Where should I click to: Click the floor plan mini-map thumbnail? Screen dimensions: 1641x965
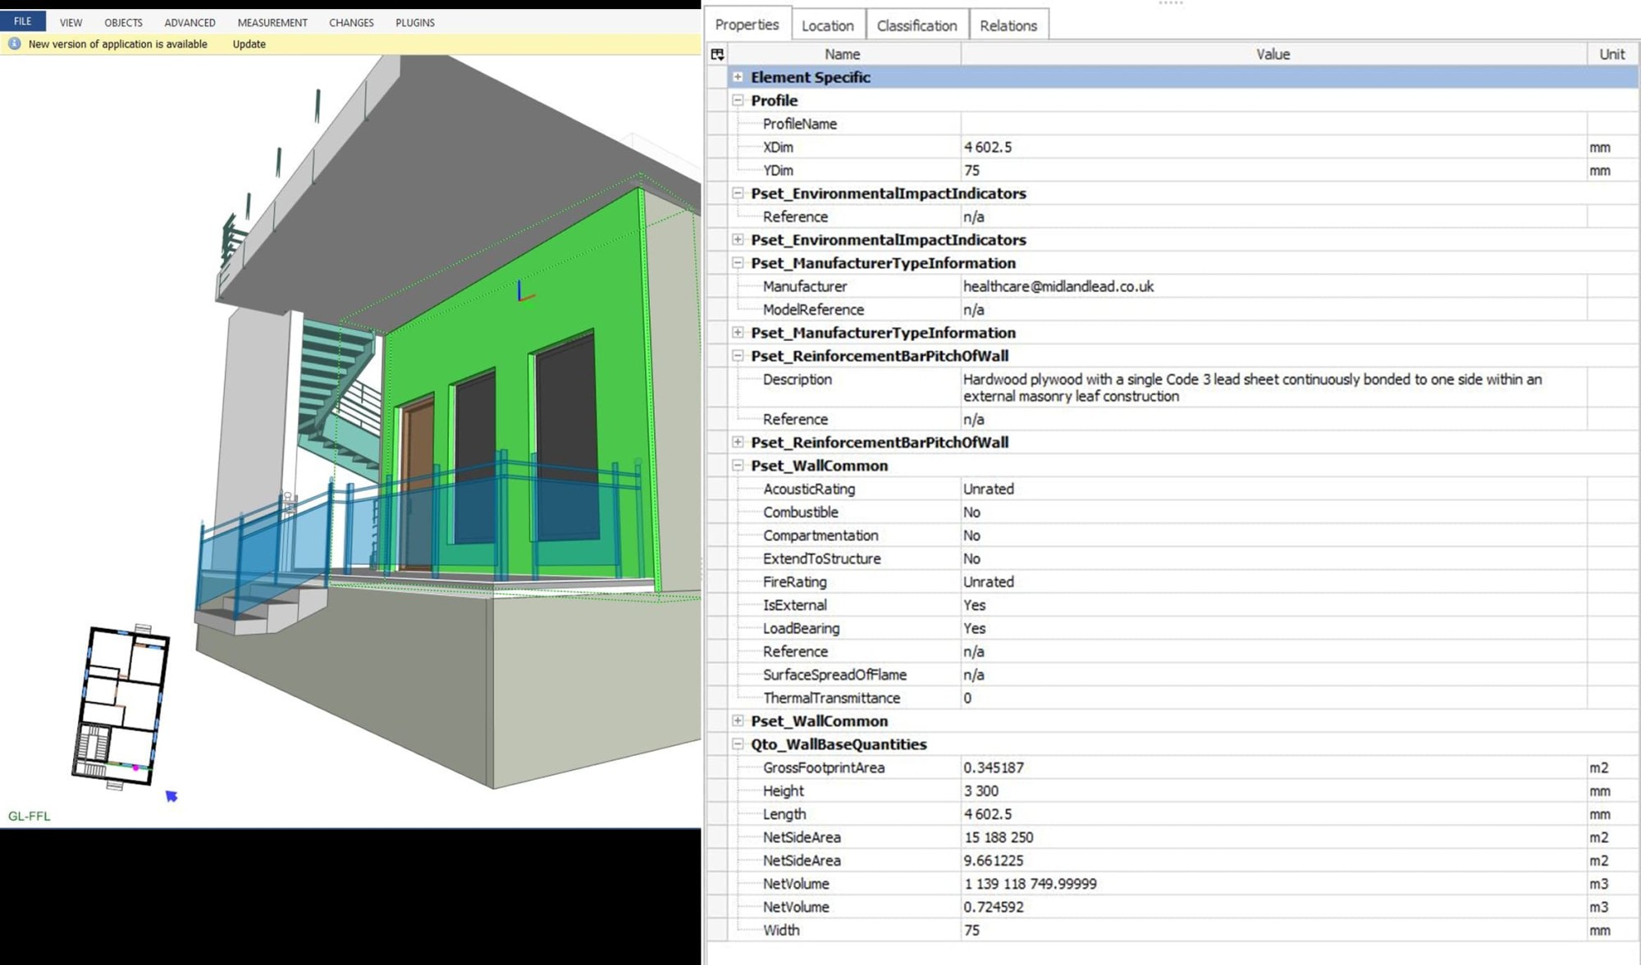tap(125, 707)
